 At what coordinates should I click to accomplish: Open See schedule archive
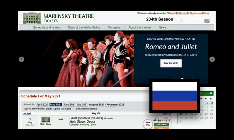(x=87, y=109)
